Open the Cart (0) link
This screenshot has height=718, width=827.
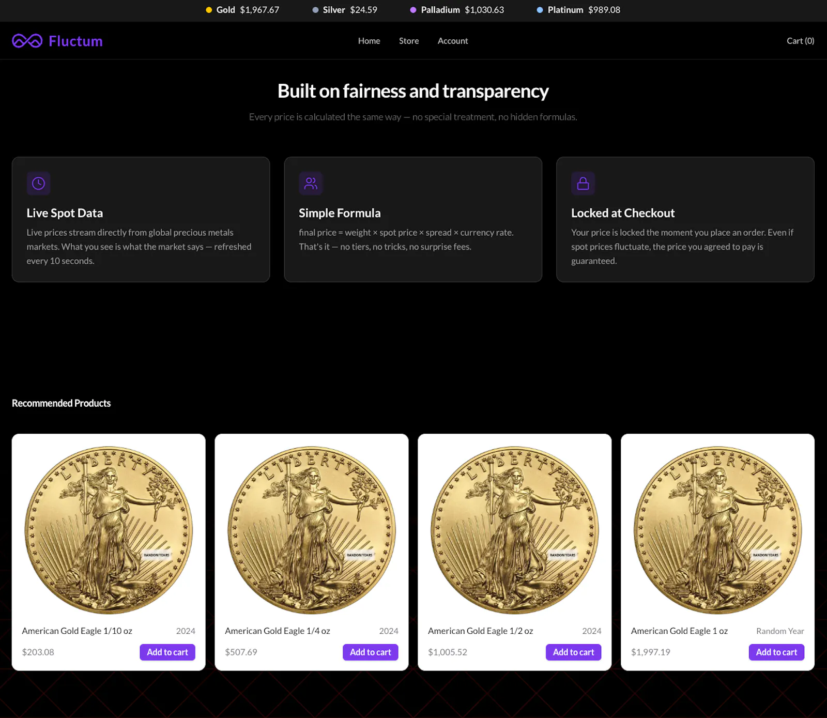click(x=800, y=41)
